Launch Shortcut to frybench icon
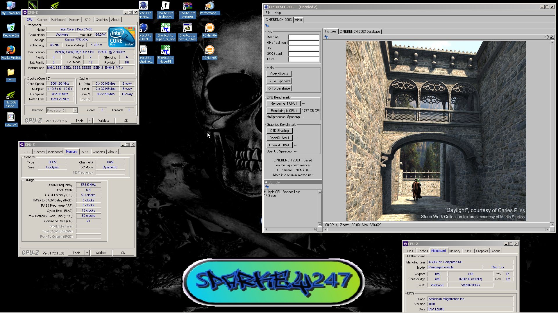Screen dimensions: 558x313 165,10
